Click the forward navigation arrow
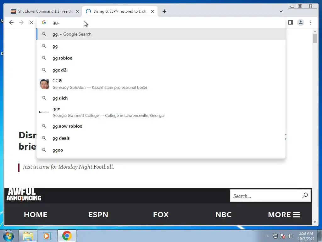This screenshot has width=322, height=242. coord(21,22)
